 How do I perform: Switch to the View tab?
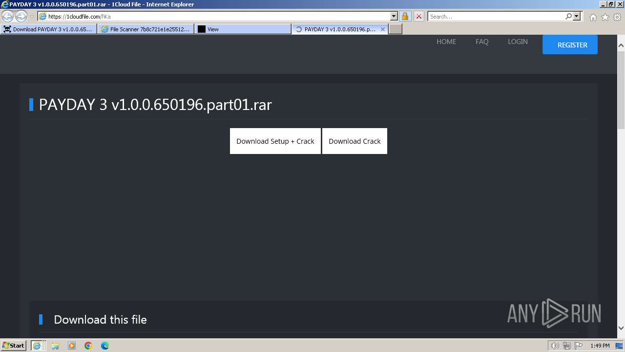point(243,29)
